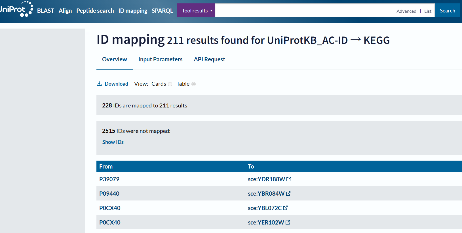Open external link icon for sce:YBR084W
The height and width of the screenshot is (233, 462).
[288, 193]
